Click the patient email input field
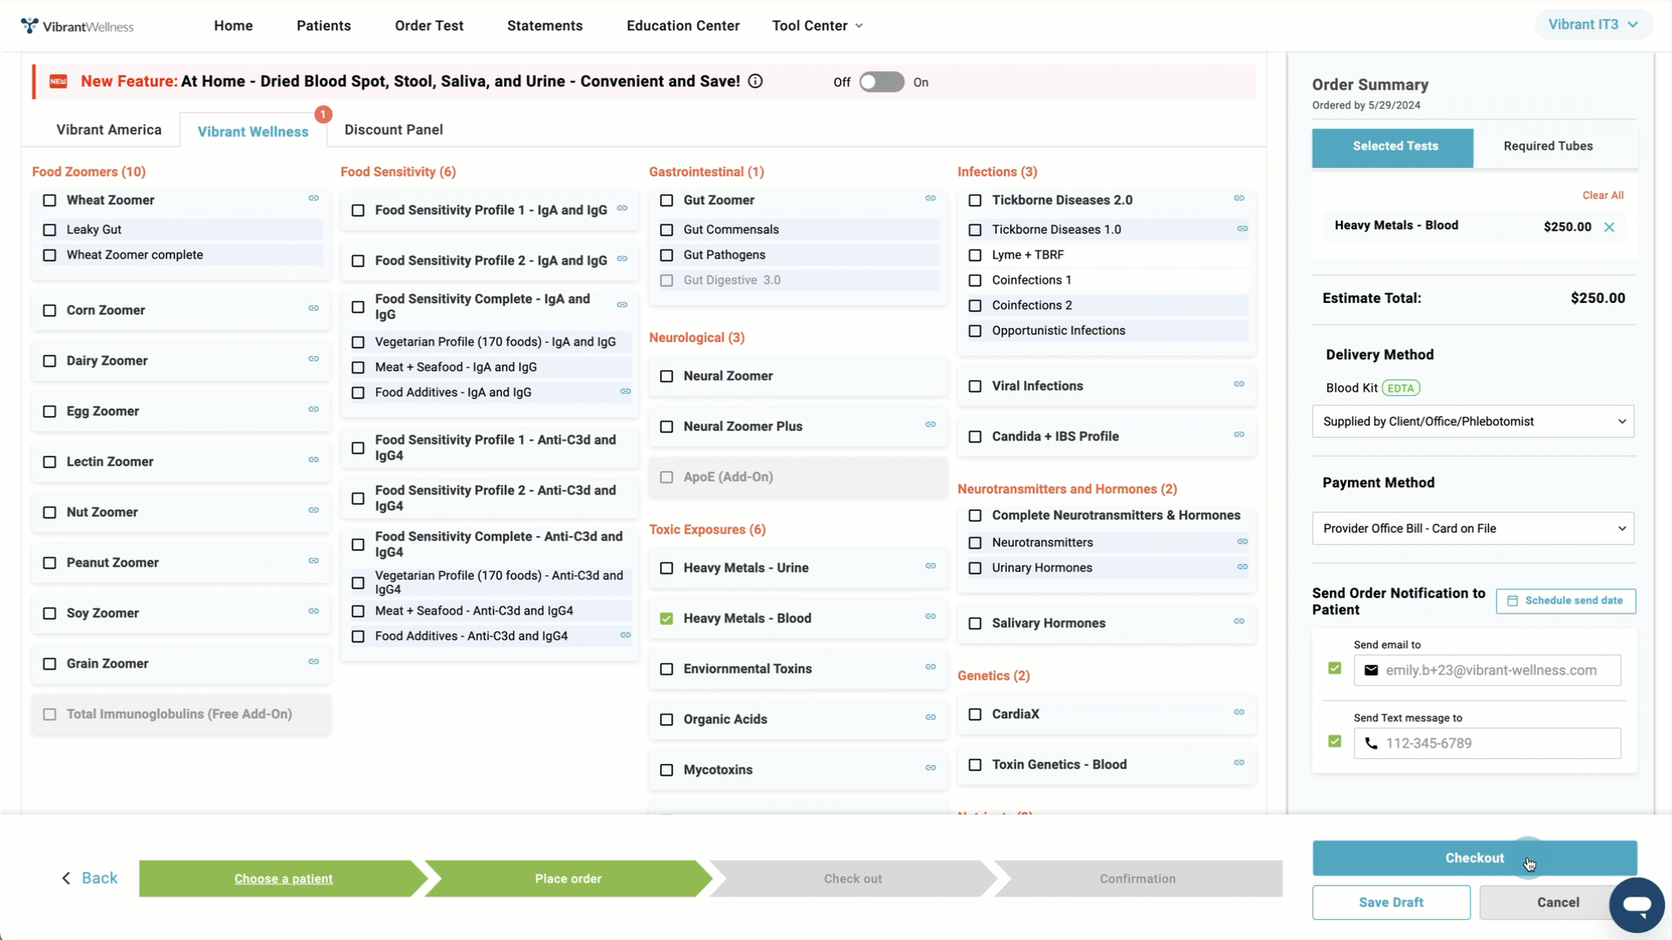This screenshot has height=940, width=1672. point(1487,670)
